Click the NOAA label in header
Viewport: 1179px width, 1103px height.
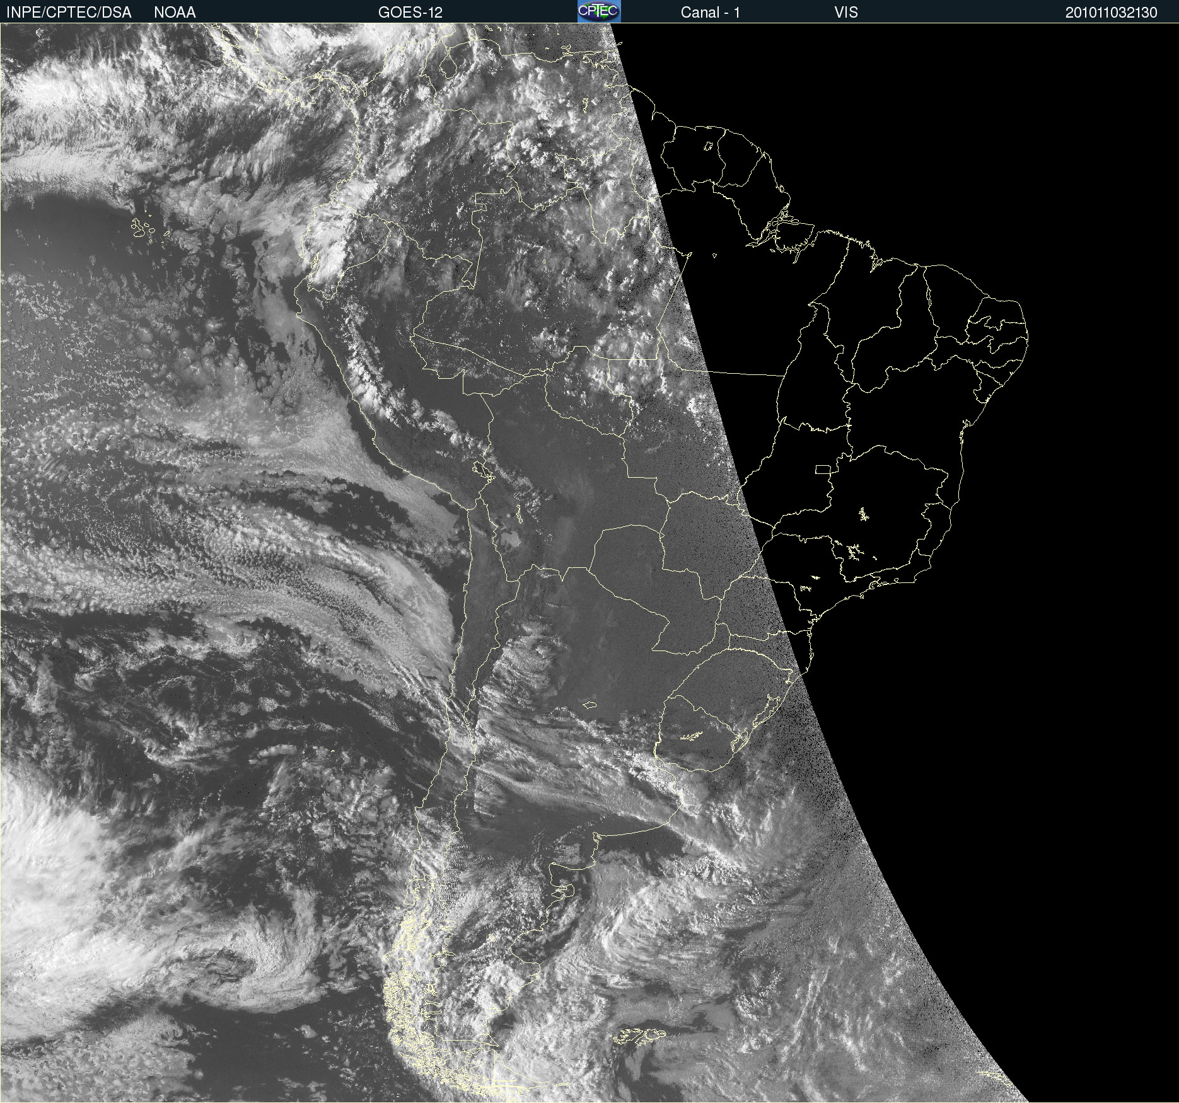175,13
